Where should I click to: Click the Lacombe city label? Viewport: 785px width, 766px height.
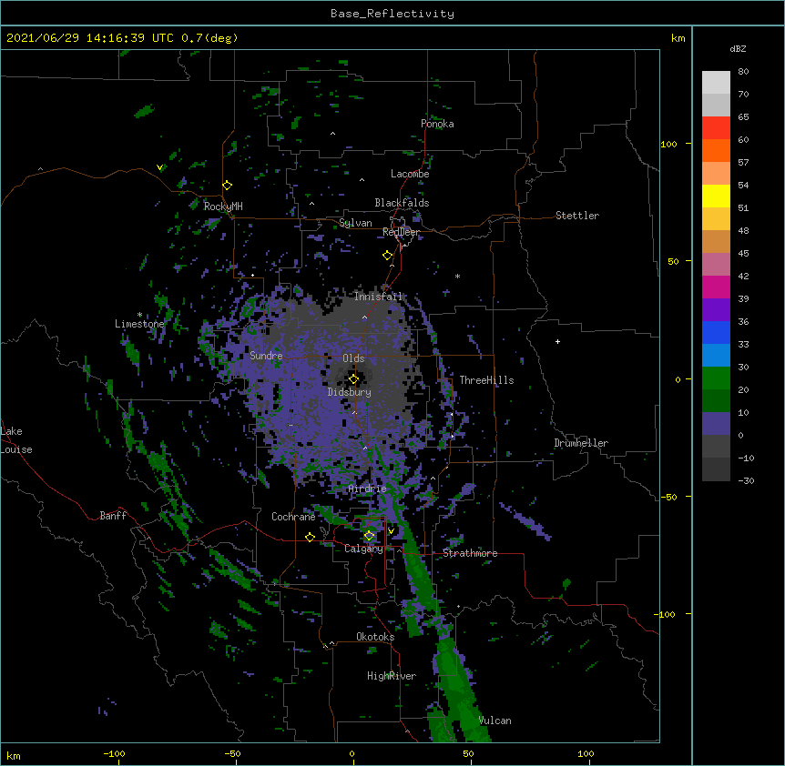(x=410, y=174)
